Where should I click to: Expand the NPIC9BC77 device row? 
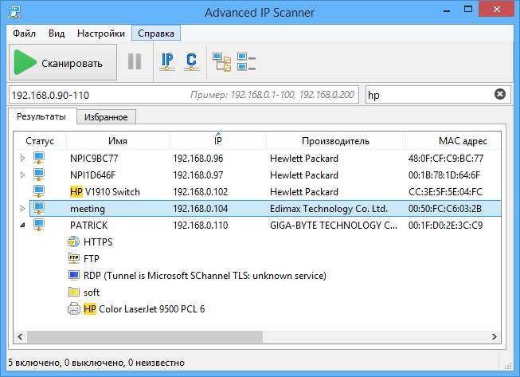(22, 159)
